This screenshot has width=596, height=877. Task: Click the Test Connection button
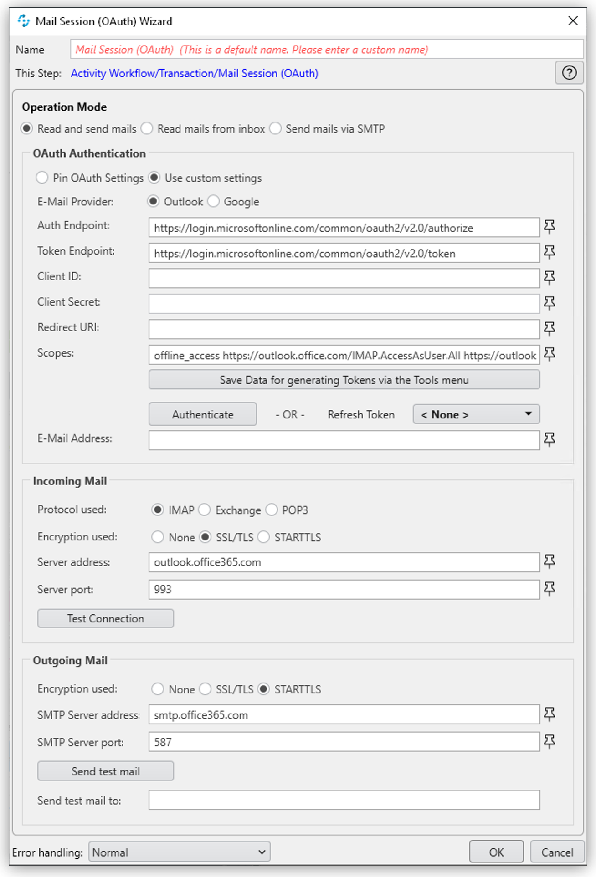106,618
